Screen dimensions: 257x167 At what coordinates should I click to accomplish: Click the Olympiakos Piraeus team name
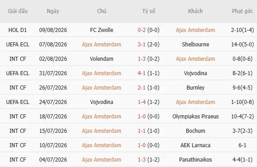(195, 117)
